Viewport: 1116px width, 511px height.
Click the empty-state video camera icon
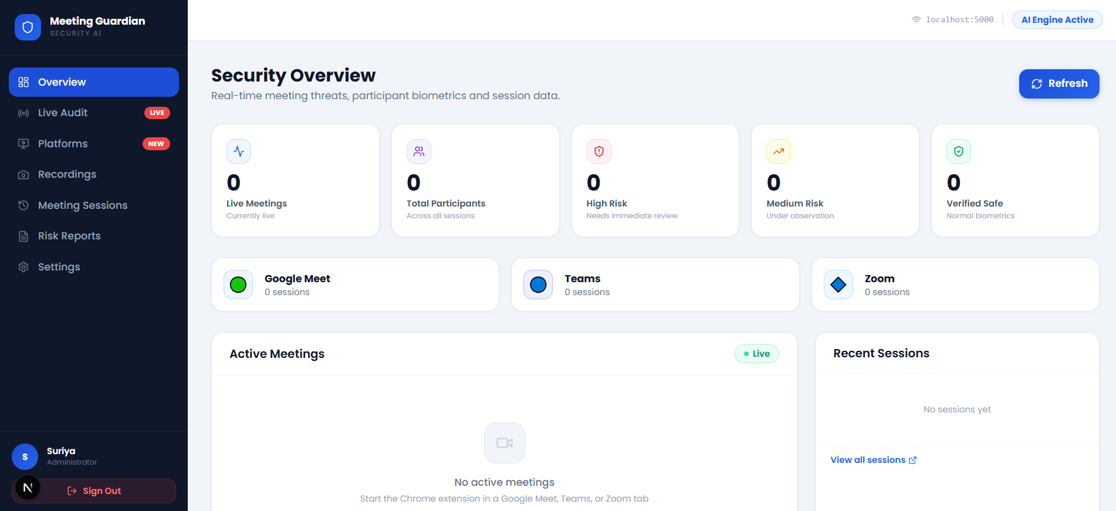[505, 443]
